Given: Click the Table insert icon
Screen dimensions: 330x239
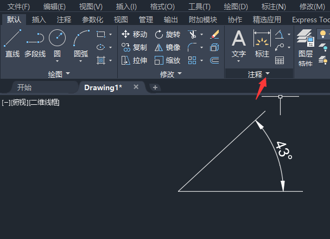Looking at the screenshot, I should pos(280,60).
